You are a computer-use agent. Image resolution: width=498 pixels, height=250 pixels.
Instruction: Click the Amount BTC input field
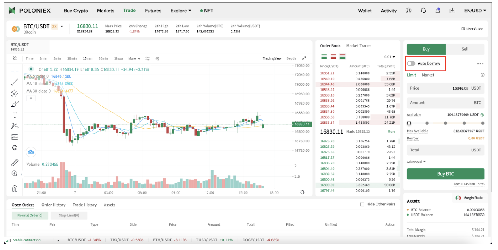pos(445,103)
